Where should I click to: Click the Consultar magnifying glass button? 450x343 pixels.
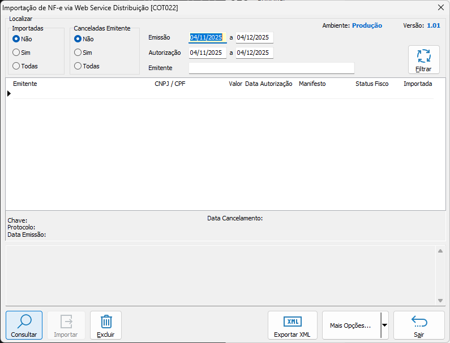[24, 325]
